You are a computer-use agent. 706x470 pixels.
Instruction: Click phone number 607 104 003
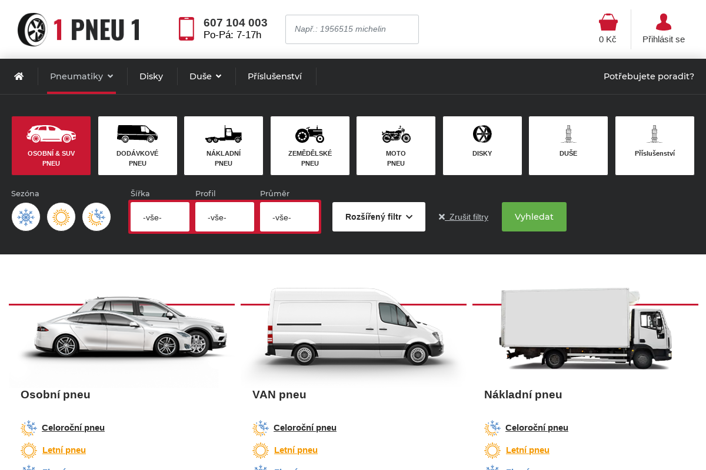(235, 23)
